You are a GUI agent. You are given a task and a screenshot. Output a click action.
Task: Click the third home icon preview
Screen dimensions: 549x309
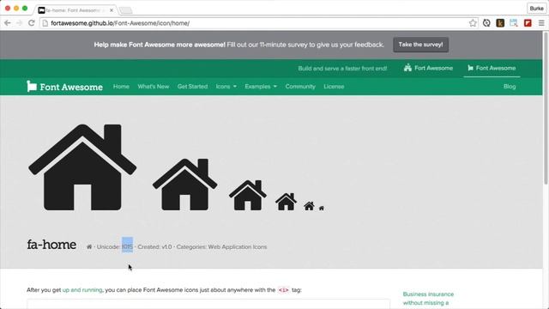point(248,195)
